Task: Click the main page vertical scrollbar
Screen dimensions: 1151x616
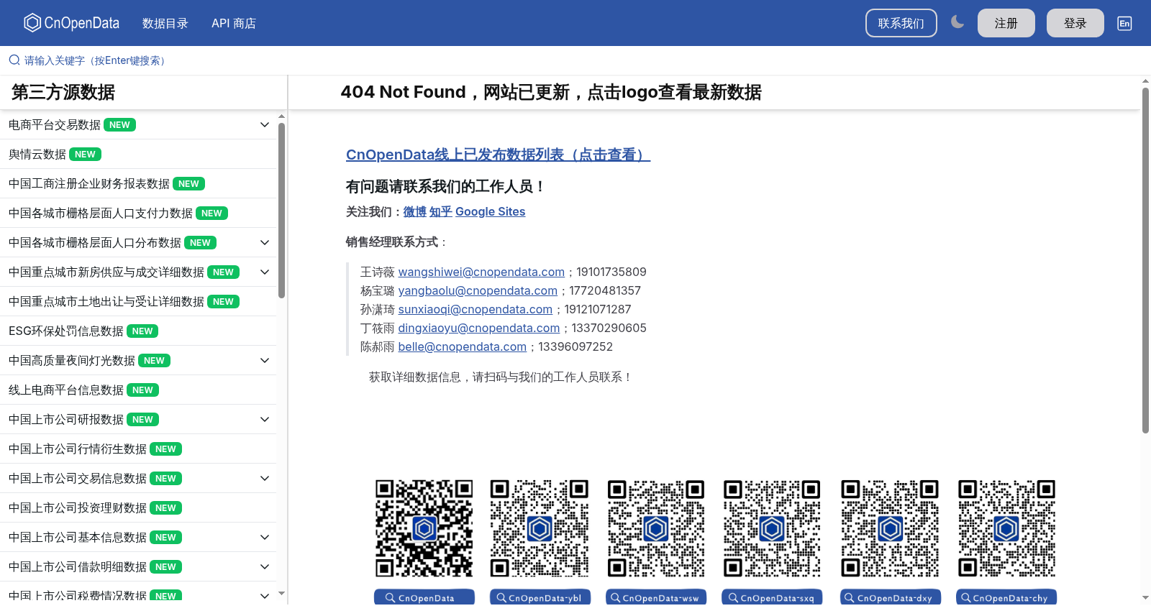Action: click(1145, 260)
